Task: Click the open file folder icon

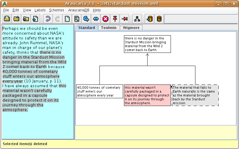Action: 7,19
